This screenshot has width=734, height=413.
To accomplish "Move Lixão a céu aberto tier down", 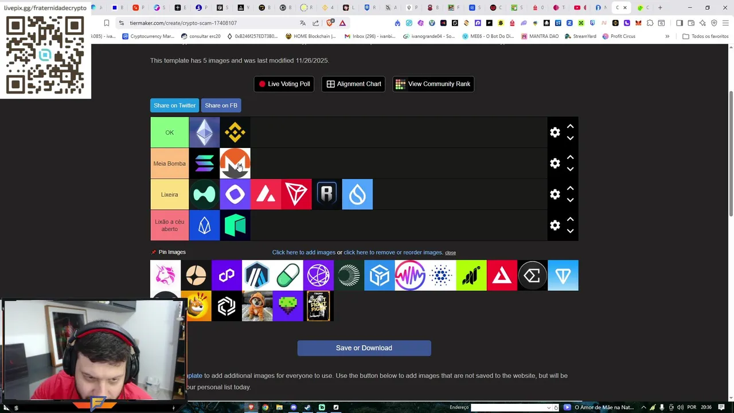I will click(x=570, y=231).
